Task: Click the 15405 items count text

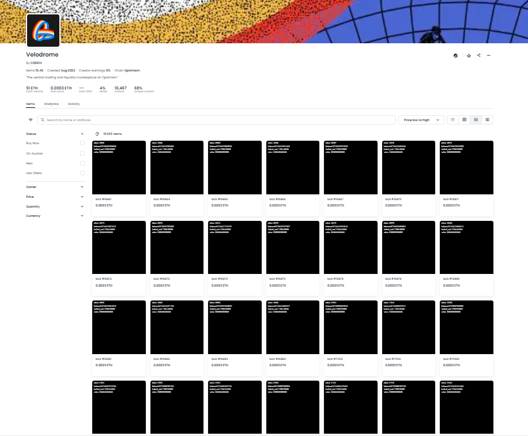Action: click(x=112, y=134)
